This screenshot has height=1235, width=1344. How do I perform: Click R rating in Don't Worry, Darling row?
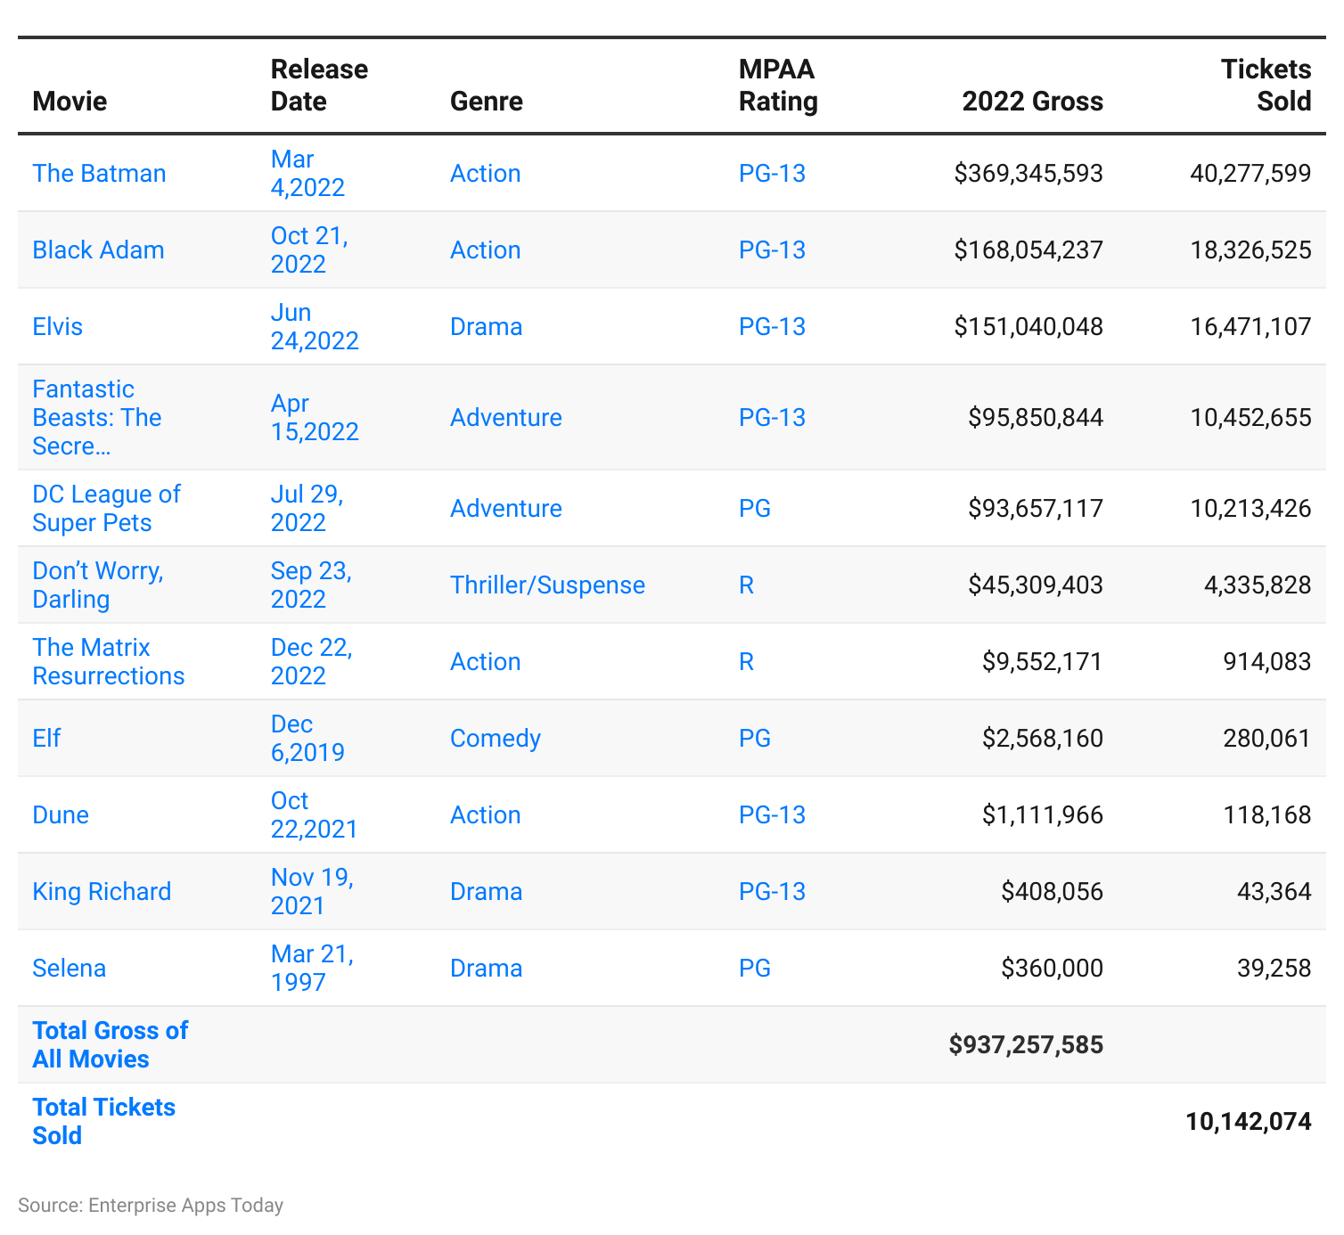[x=747, y=585]
